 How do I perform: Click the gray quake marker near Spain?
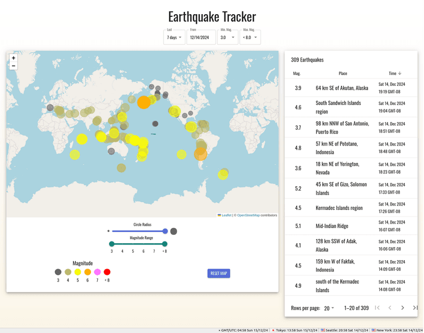click(x=50, y=107)
